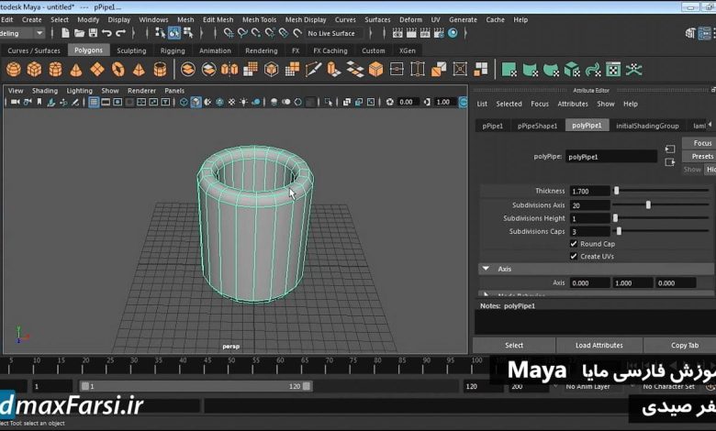The height and width of the screenshot is (431, 716).
Task: Select the pPipeShape1 attribute tab
Action: pos(535,126)
